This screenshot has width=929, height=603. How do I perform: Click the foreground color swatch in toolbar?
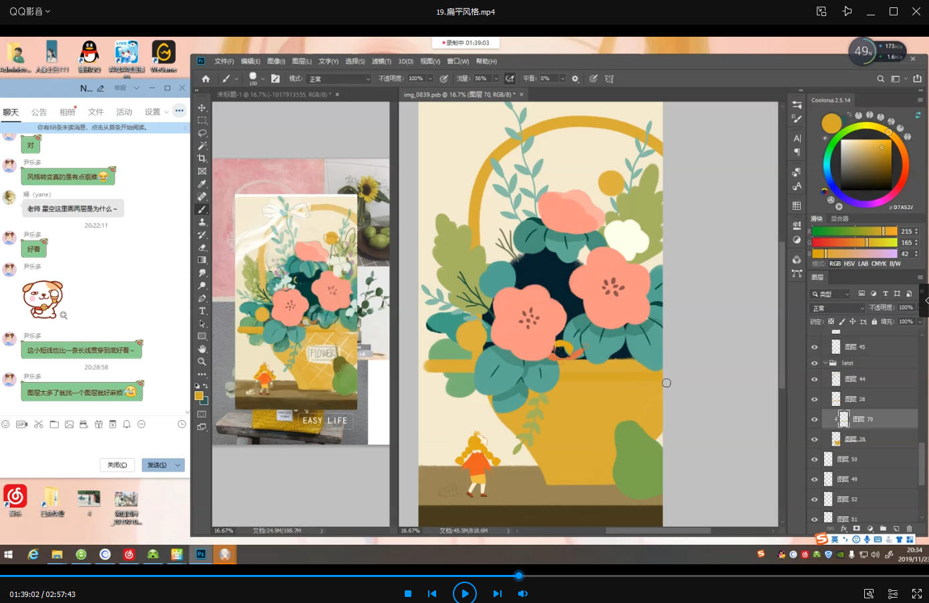pos(198,396)
